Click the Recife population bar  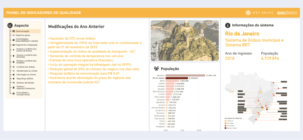[172, 81]
